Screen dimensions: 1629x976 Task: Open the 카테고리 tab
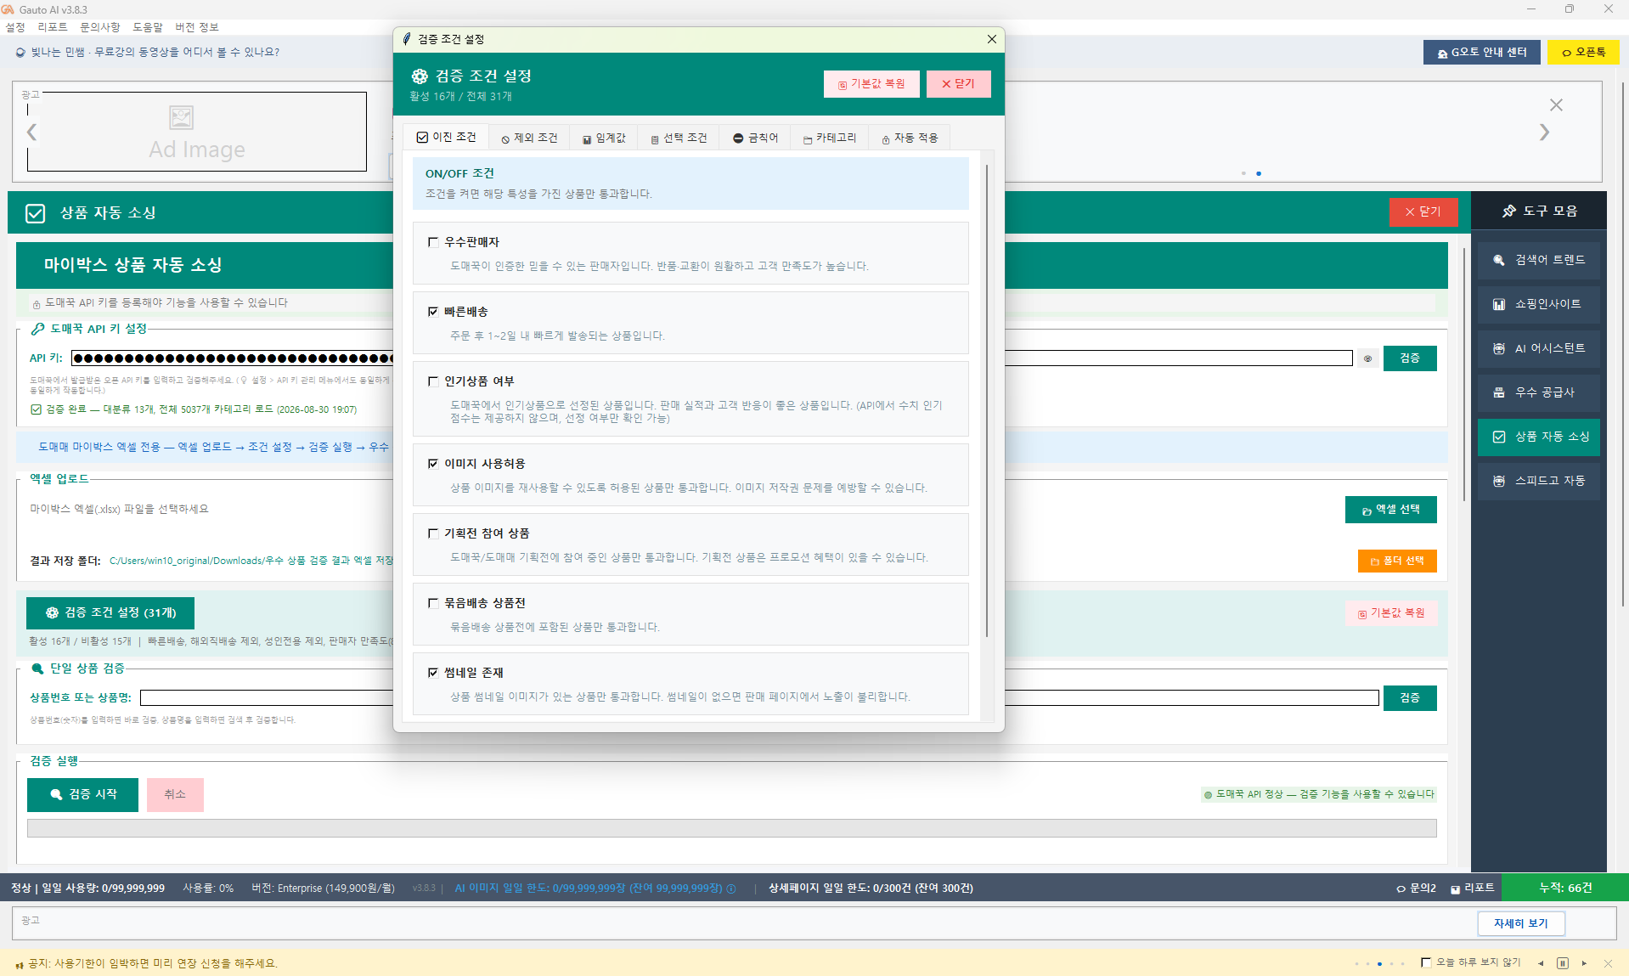[x=830, y=138]
